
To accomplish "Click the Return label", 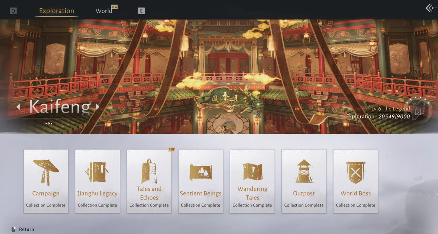I will click(x=27, y=230).
